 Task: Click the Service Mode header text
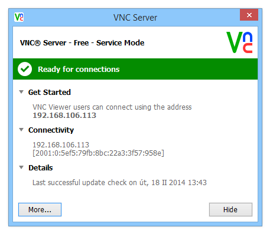[121, 42]
